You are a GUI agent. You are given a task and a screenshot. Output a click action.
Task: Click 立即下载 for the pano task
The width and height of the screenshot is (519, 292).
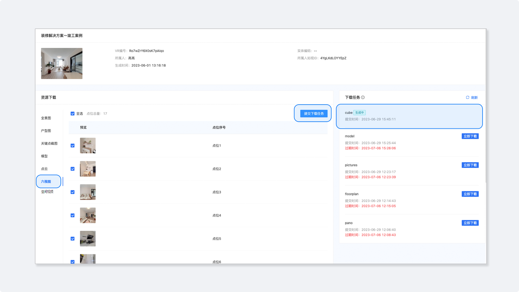click(x=470, y=223)
